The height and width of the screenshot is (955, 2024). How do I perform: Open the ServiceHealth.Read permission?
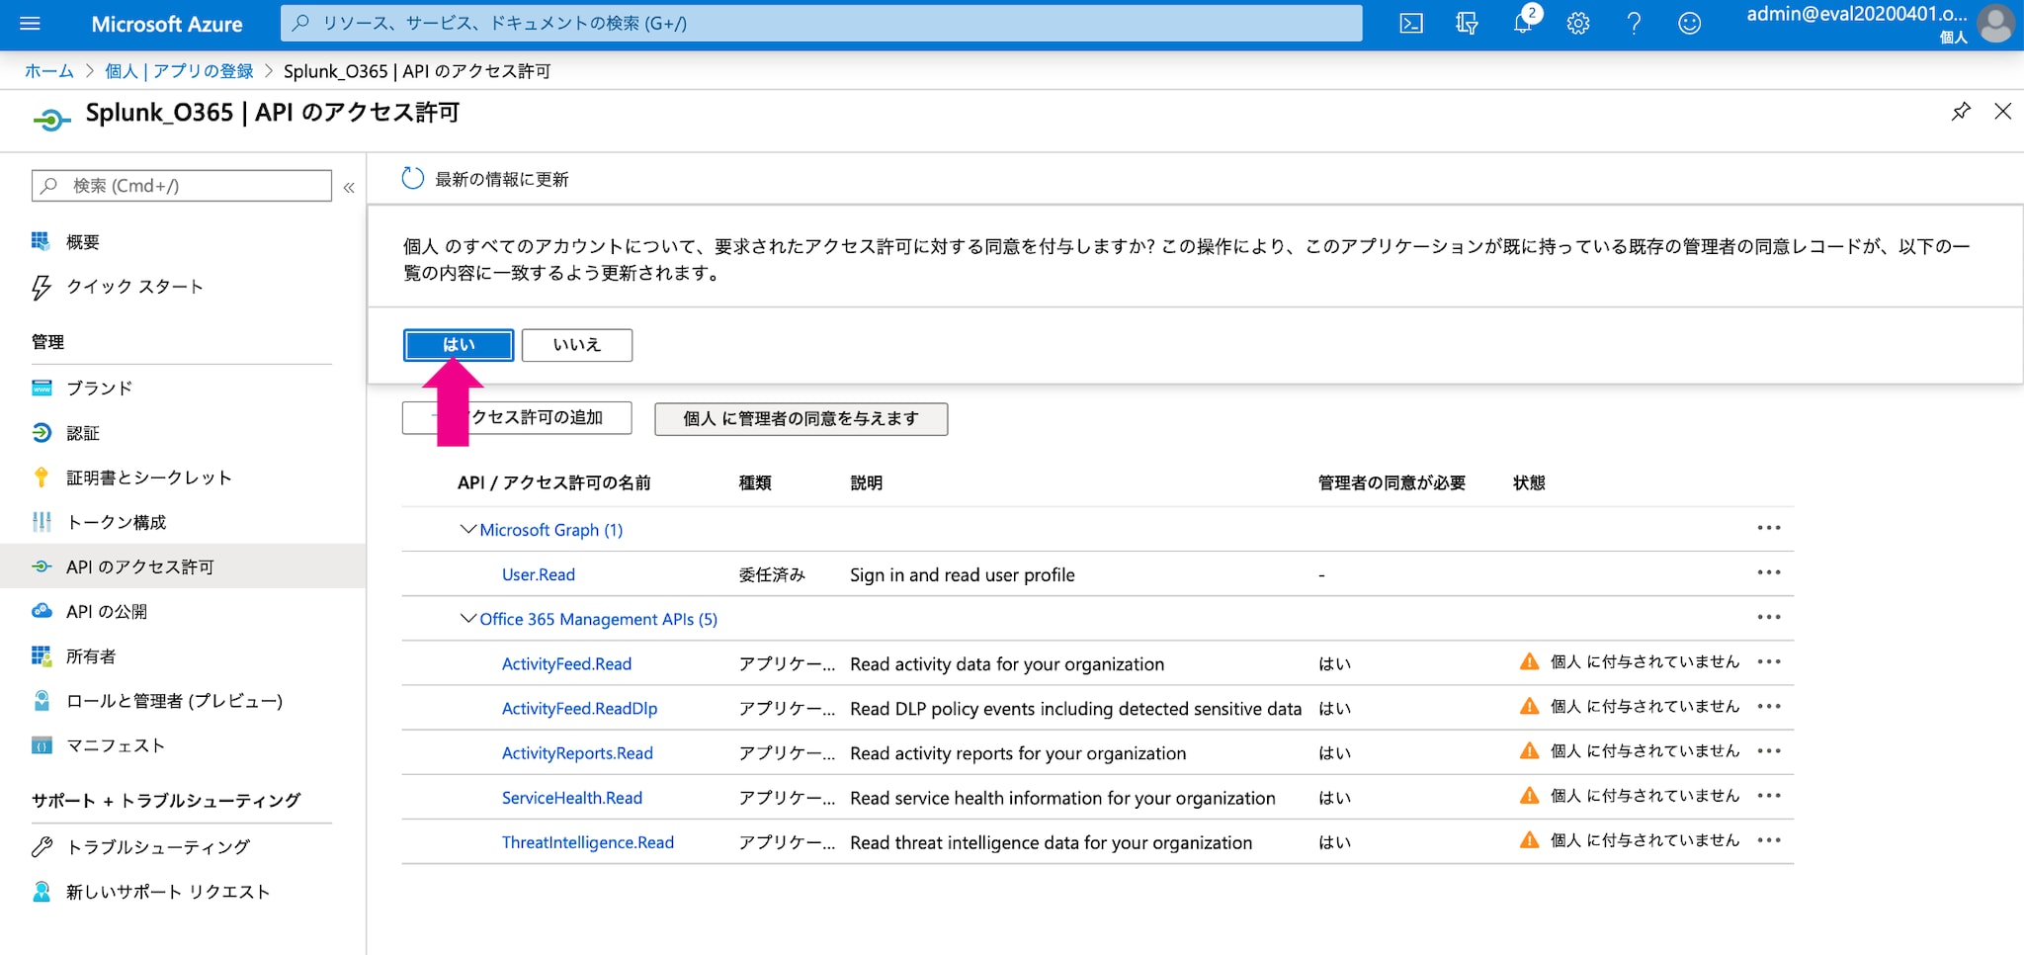coord(572,798)
